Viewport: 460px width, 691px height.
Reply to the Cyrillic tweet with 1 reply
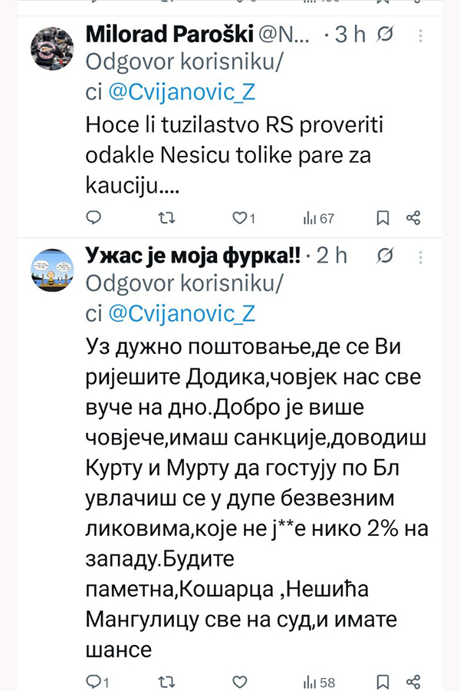[x=97, y=681]
